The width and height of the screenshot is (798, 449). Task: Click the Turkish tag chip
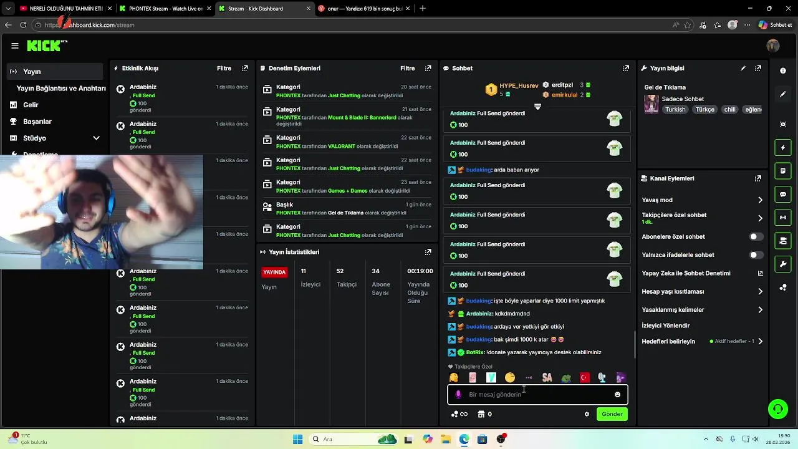tap(675, 110)
